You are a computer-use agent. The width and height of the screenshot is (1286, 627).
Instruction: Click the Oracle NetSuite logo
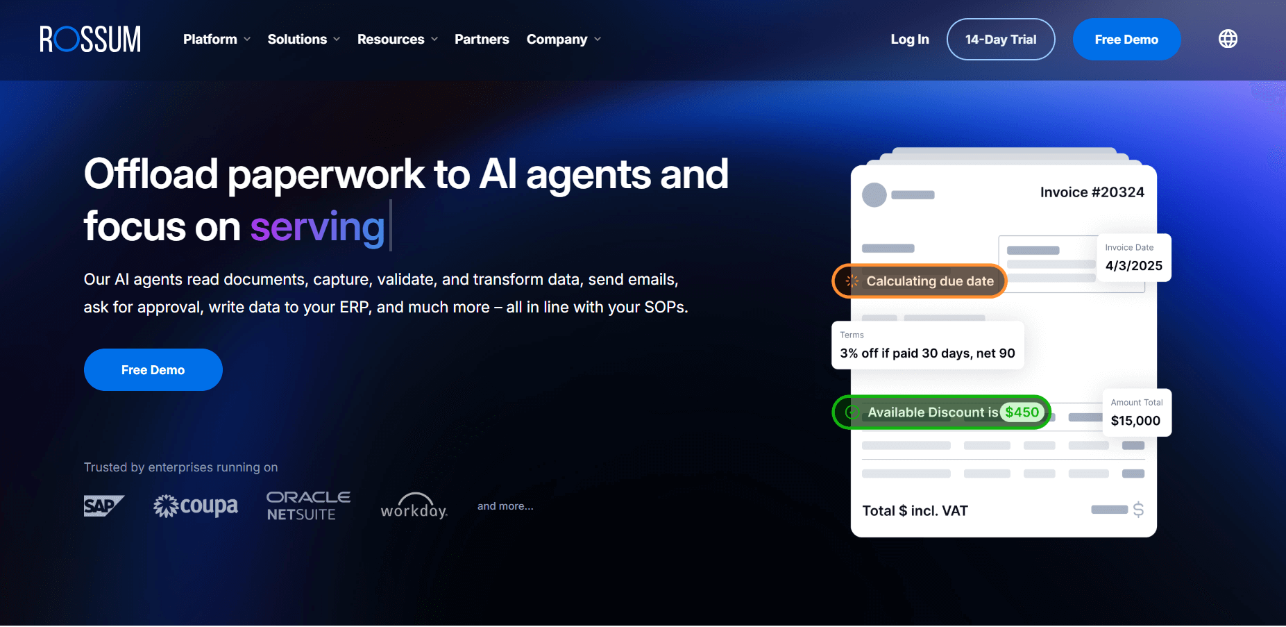click(x=308, y=506)
